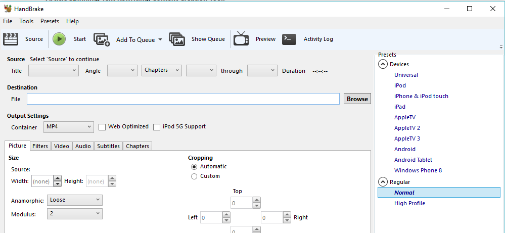The image size is (505, 233).
Task: Open the Title dropdown
Action: tap(54, 70)
